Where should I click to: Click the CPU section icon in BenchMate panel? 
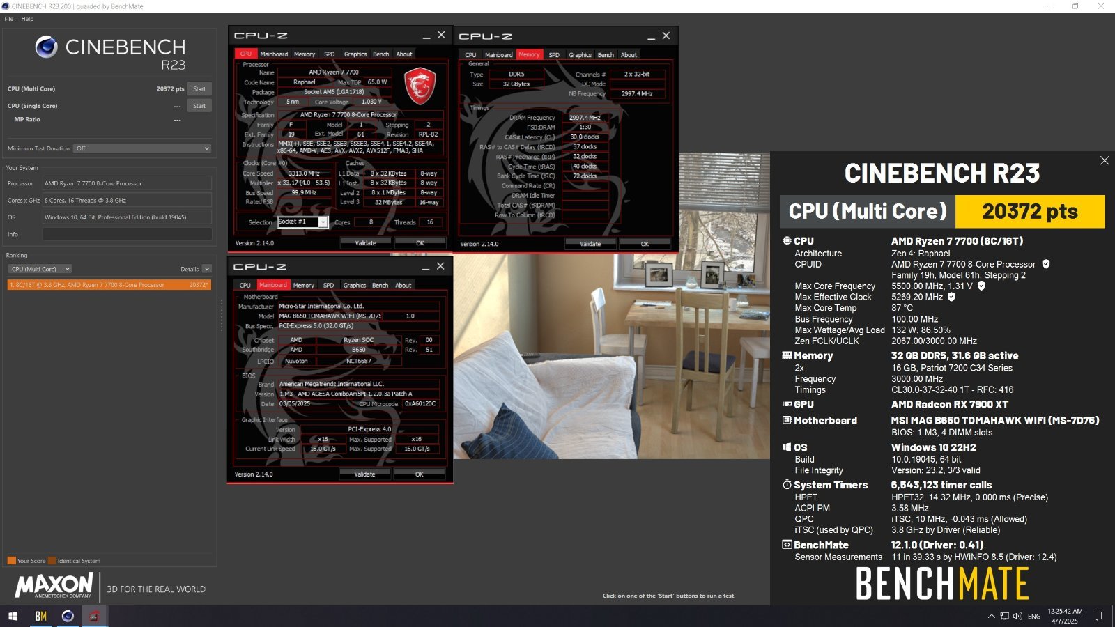(x=787, y=241)
